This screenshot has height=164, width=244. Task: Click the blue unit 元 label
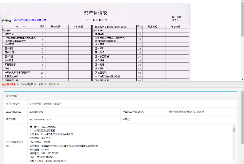coord(180,20)
